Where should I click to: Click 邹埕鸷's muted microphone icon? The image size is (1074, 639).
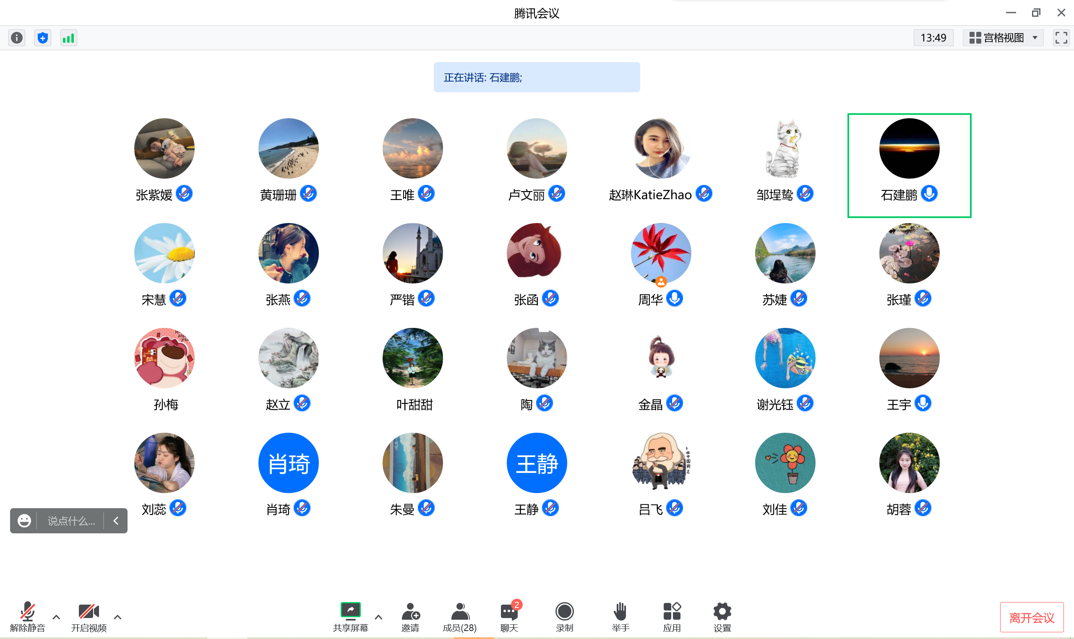805,194
